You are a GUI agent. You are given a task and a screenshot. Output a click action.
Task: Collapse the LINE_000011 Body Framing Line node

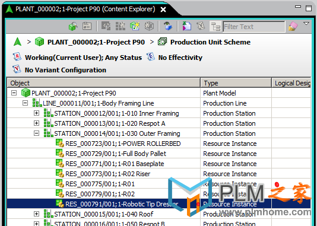pyautogui.click(x=25, y=103)
